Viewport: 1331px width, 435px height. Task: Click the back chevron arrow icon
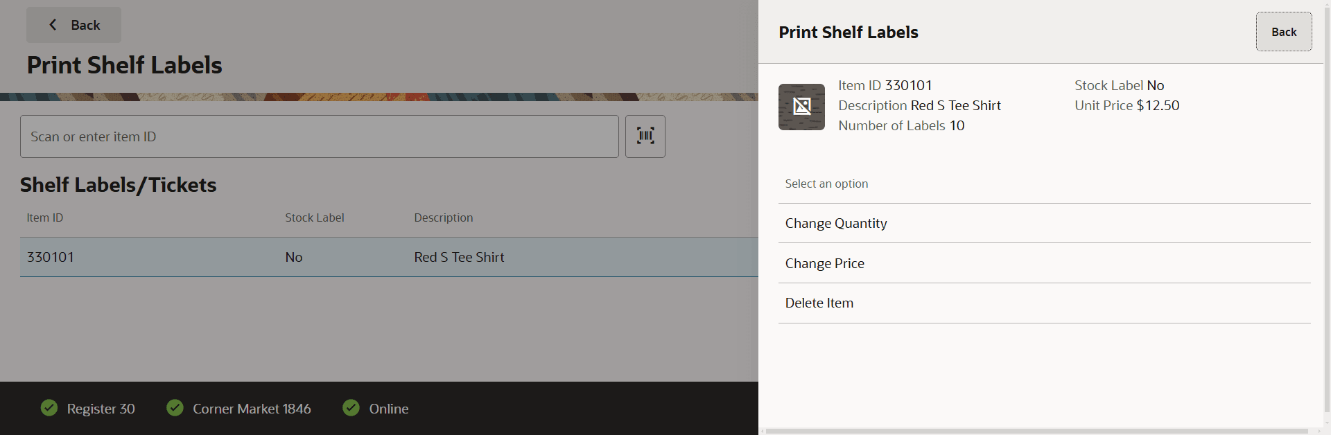point(53,25)
